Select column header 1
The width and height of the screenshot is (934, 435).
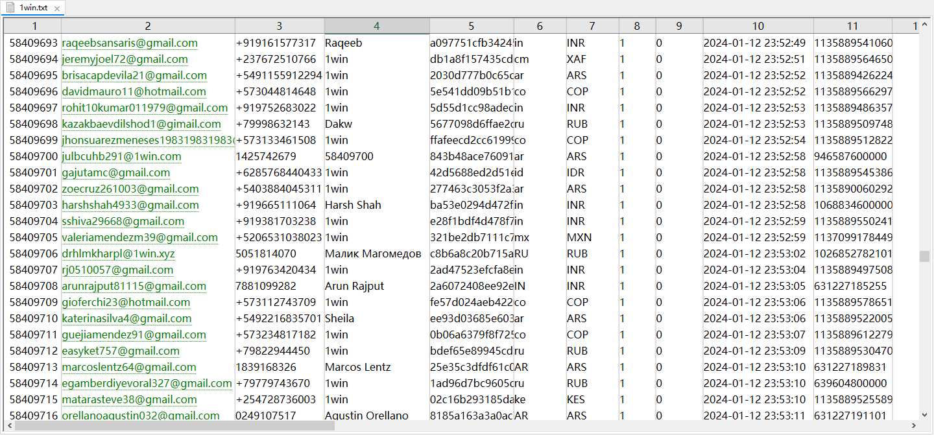pos(34,26)
